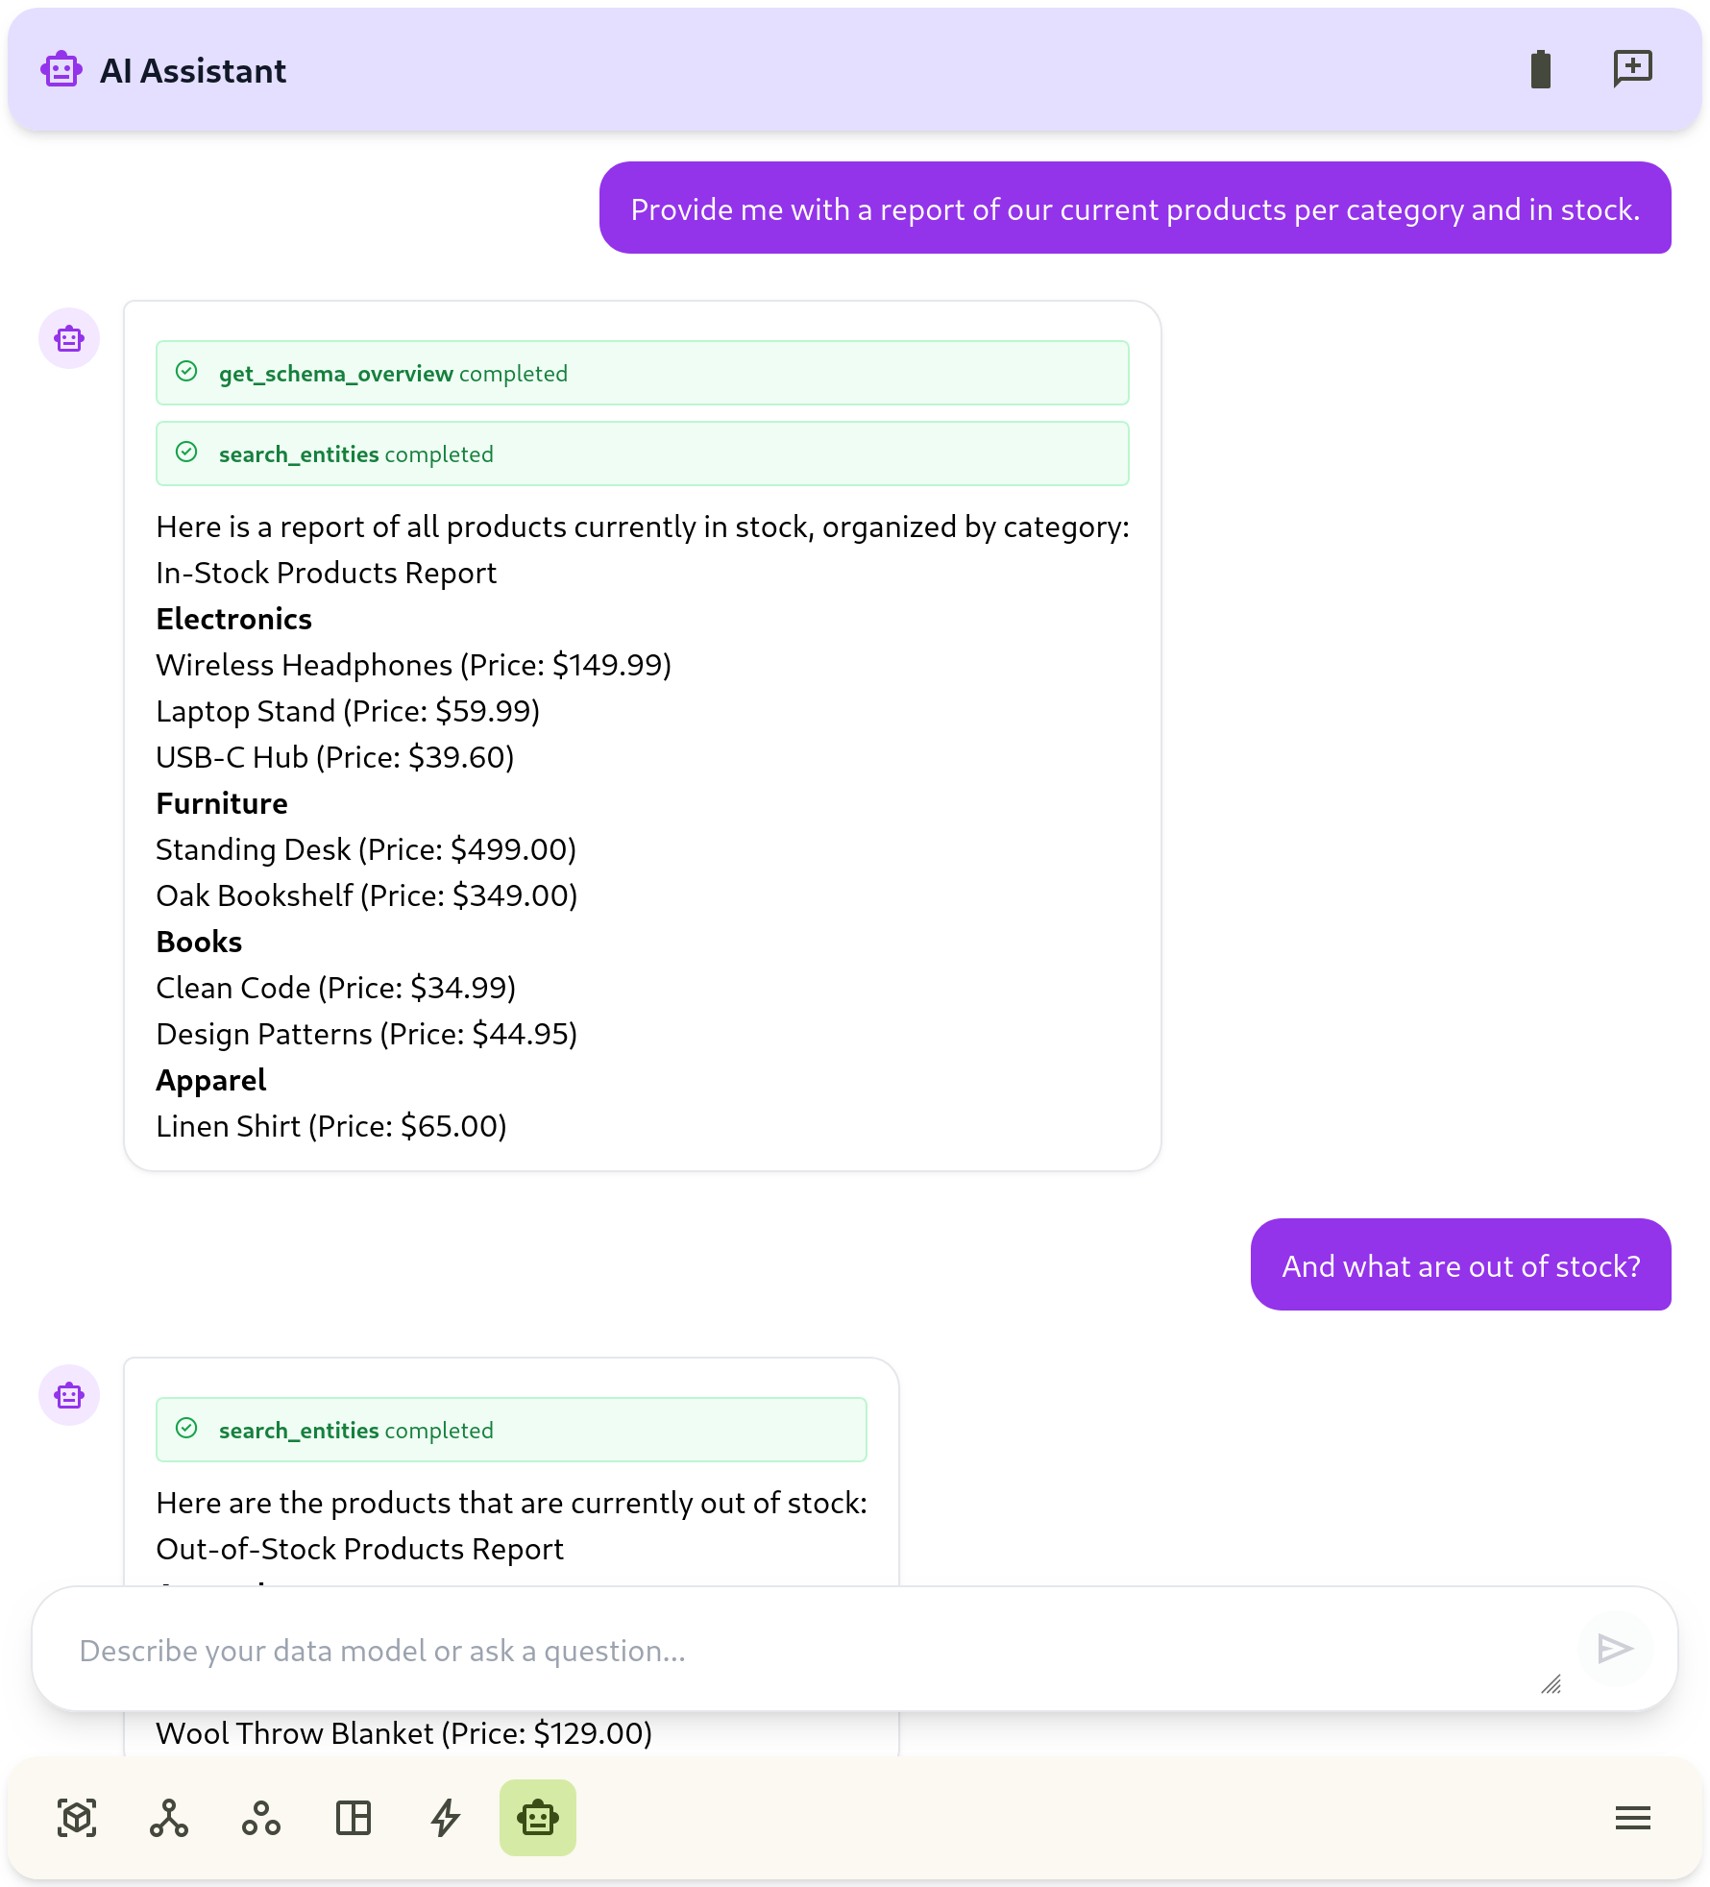Click the battery icon in the AI Assistant header
The width and height of the screenshot is (1710, 1887).
(1541, 69)
